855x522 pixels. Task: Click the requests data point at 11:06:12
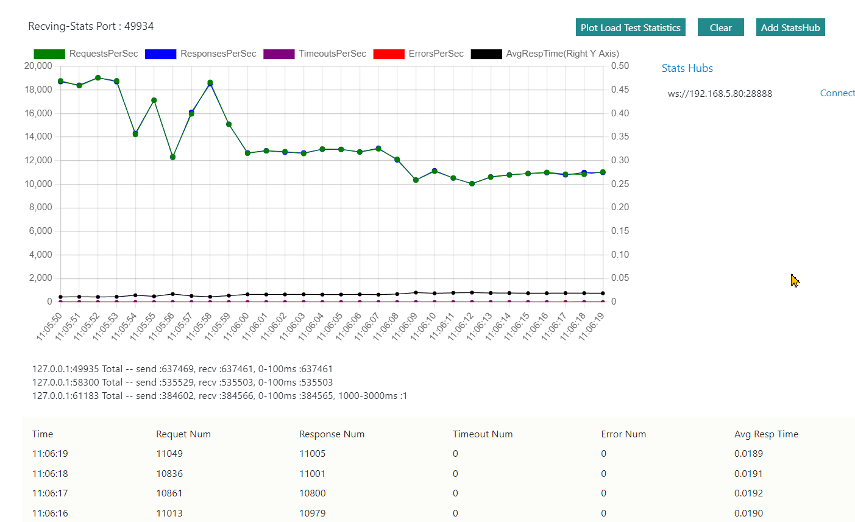(472, 183)
